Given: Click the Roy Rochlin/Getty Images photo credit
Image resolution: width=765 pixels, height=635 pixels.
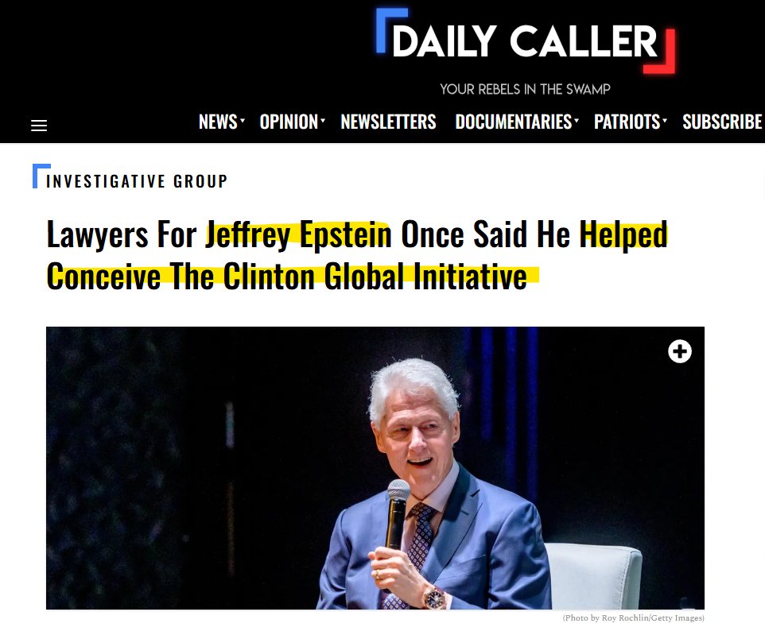Looking at the screenshot, I should 634,618.
